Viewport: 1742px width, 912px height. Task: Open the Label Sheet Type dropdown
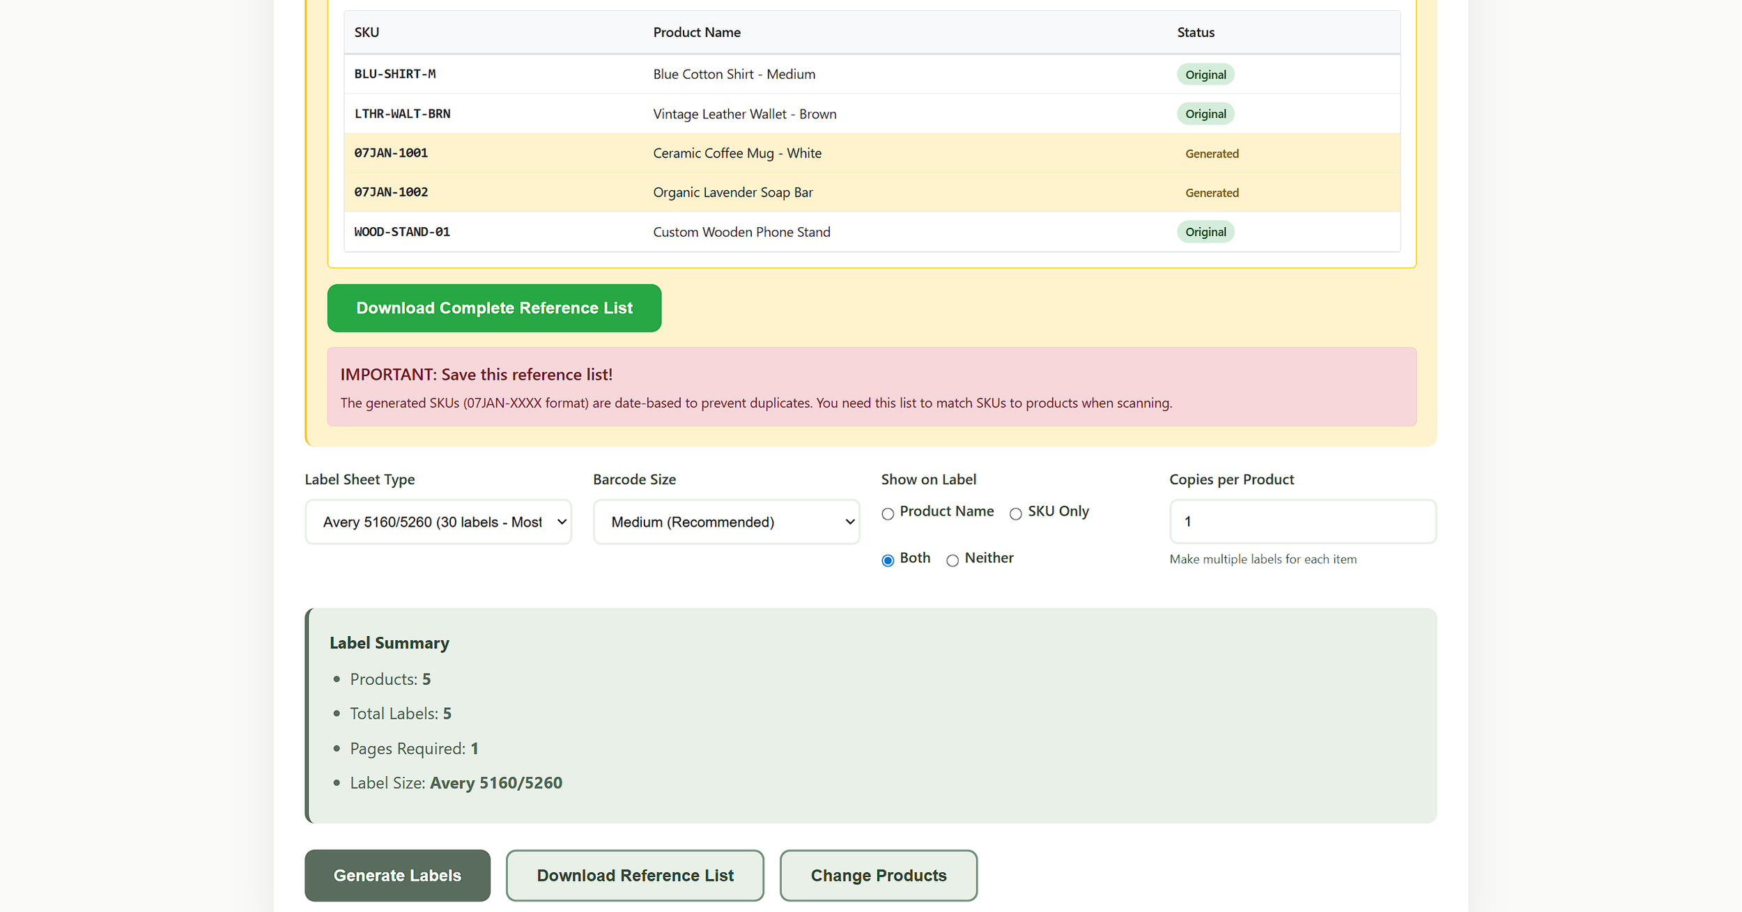click(438, 521)
